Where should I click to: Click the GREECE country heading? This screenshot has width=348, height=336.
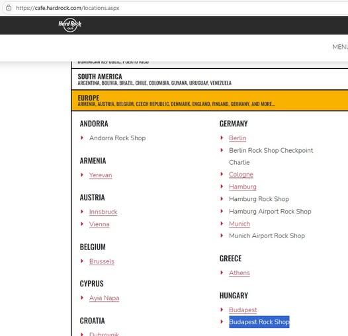pyautogui.click(x=230, y=259)
